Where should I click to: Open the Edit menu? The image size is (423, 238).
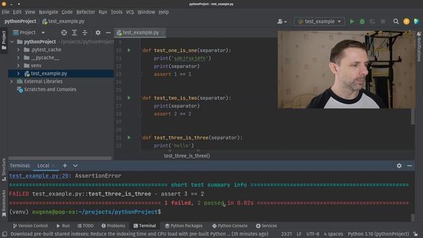(x=17, y=12)
